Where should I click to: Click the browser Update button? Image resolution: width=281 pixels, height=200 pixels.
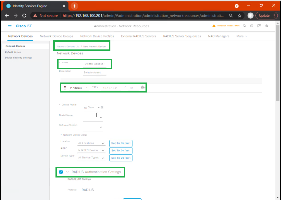[264, 16]
